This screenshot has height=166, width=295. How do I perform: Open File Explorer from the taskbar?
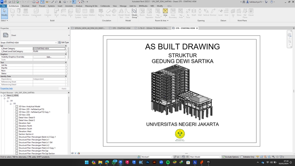(100, 162)
